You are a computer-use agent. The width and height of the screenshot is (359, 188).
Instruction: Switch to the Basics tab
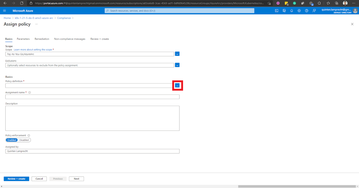pos(9,39)
